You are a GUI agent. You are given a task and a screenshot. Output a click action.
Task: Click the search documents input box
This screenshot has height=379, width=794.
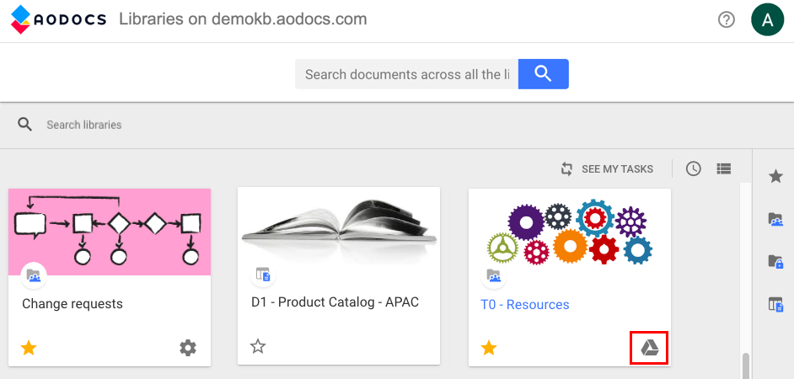[x=406, y=74]
